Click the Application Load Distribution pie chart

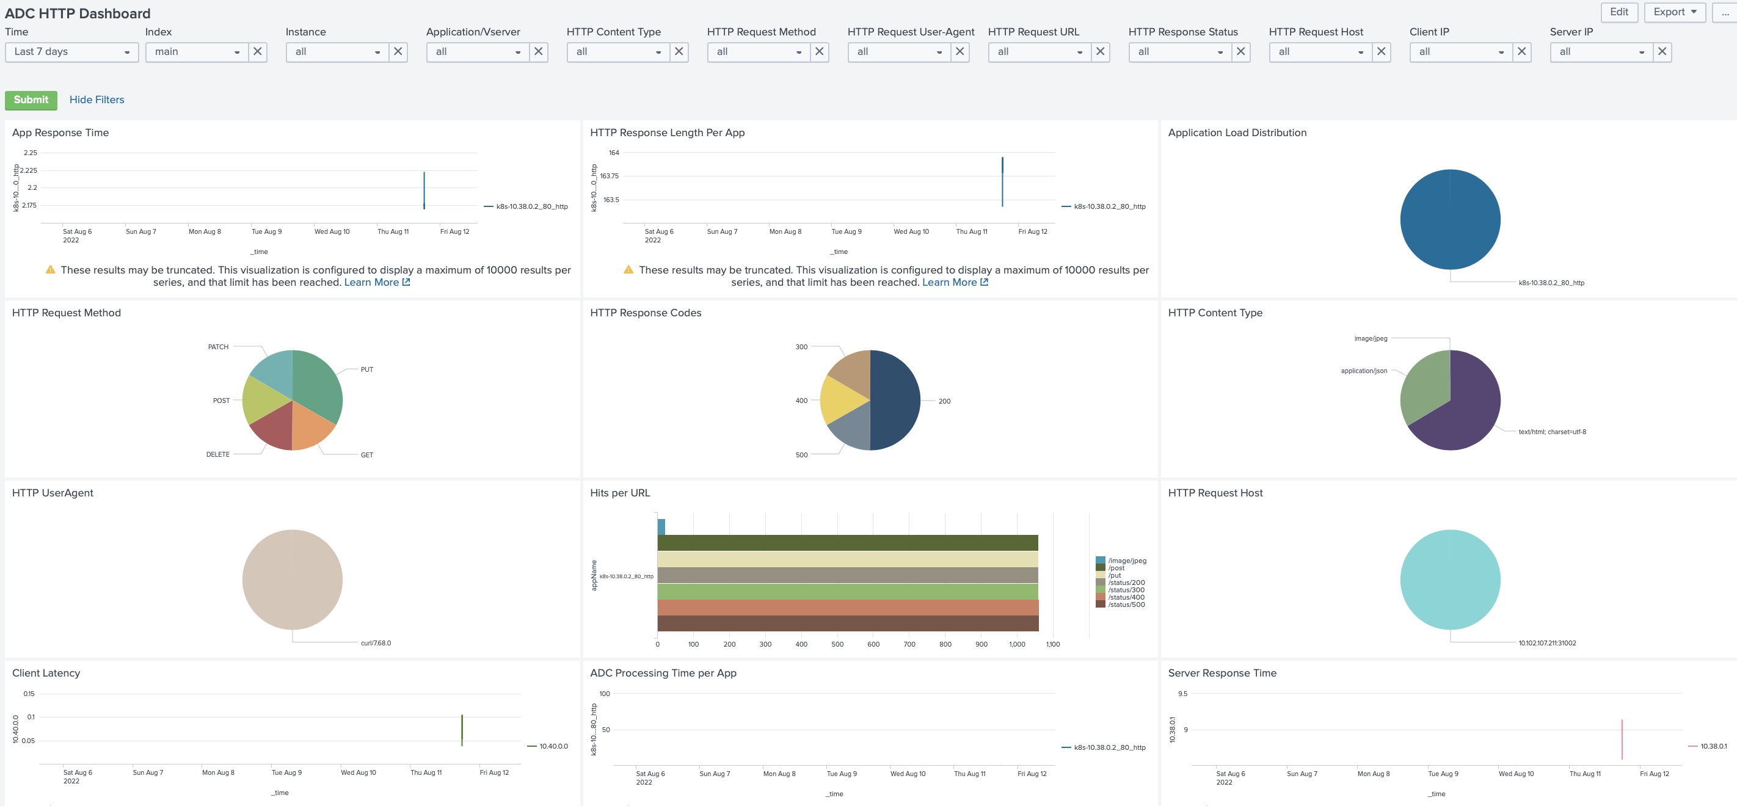pyautogui.click(x=1450, y=219)
